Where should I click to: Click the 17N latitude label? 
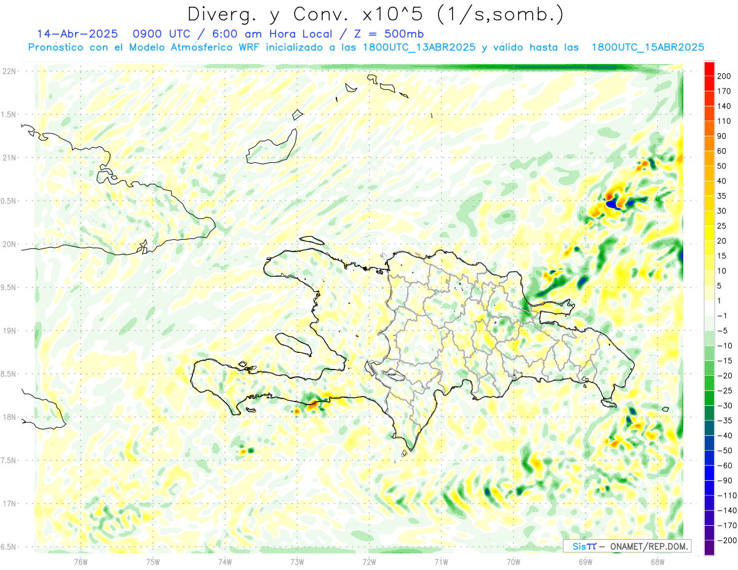click(9, 504)
